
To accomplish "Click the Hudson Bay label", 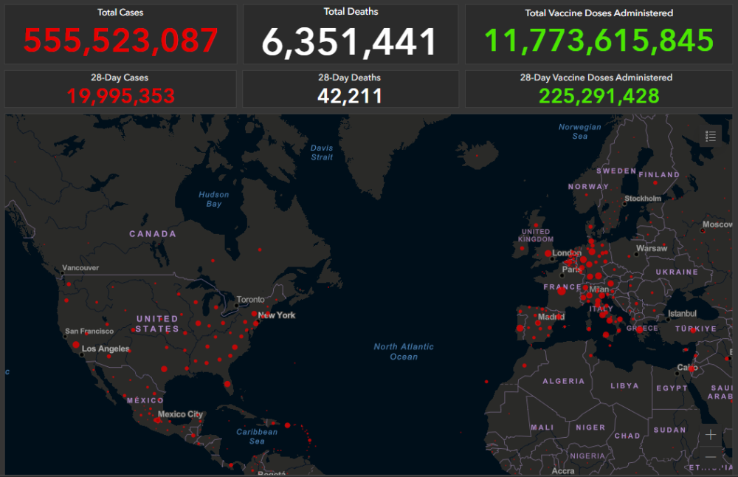I will coord(214,199).
